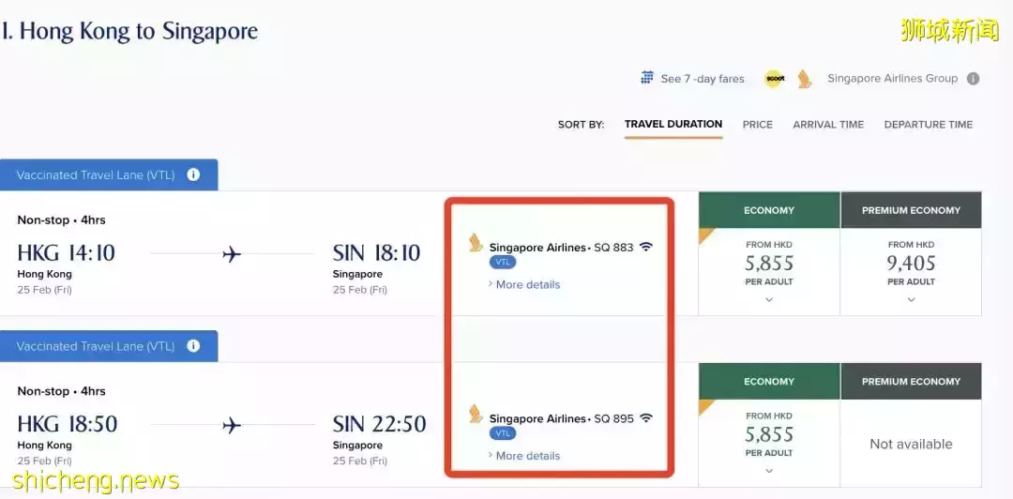Click the 7-day fares calendar icon

647,78
